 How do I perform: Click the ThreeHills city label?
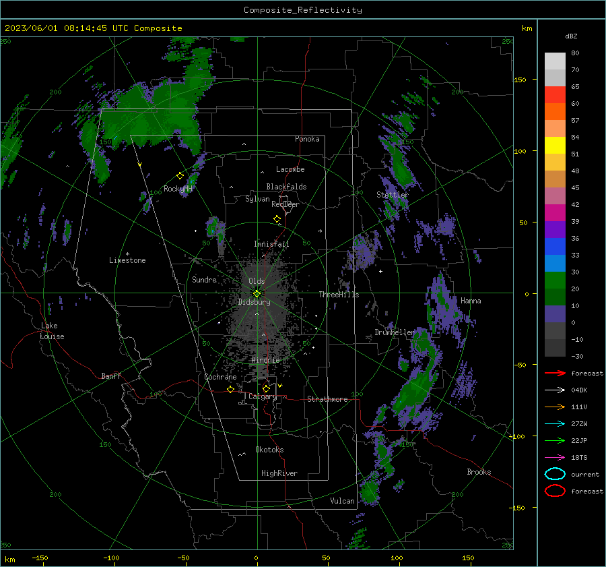[x=339, y=295]
